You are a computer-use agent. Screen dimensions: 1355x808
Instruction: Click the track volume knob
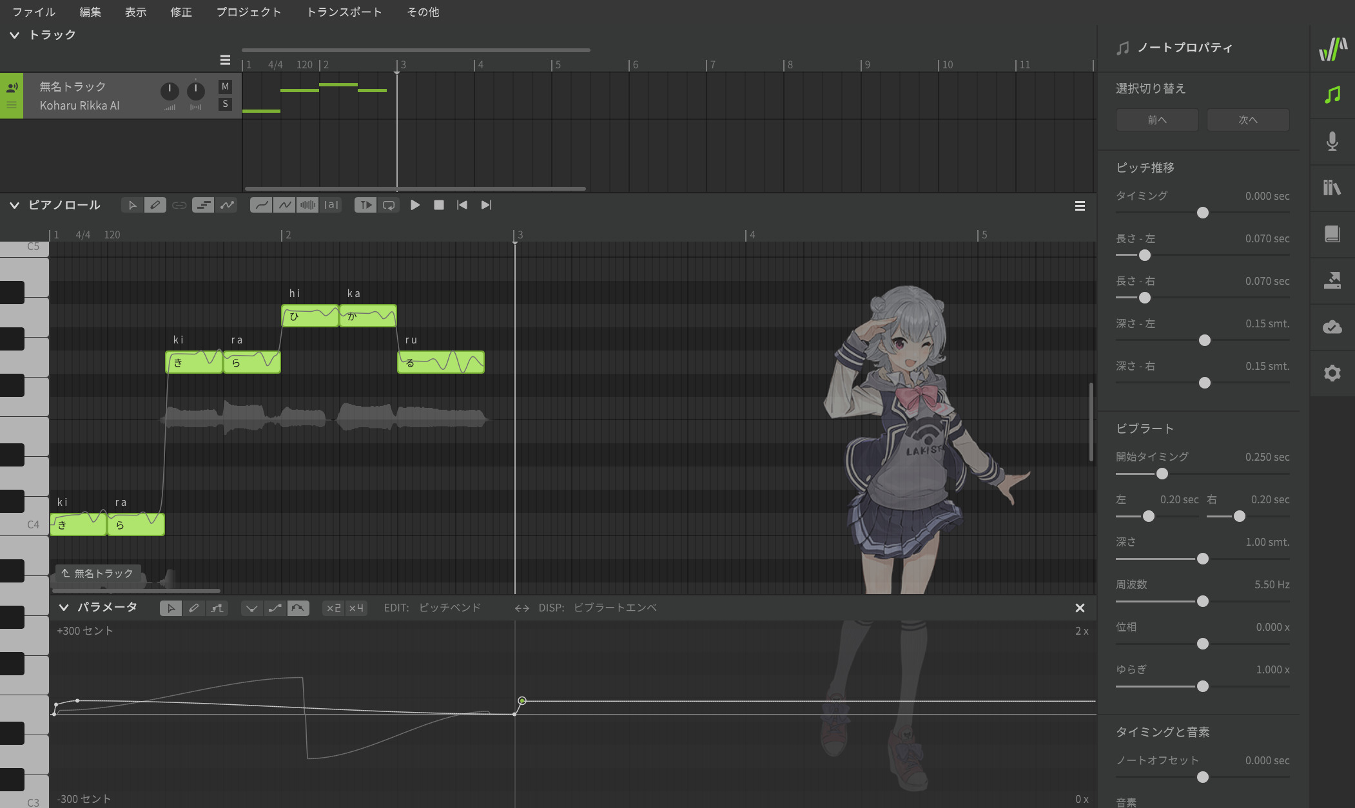170,91
